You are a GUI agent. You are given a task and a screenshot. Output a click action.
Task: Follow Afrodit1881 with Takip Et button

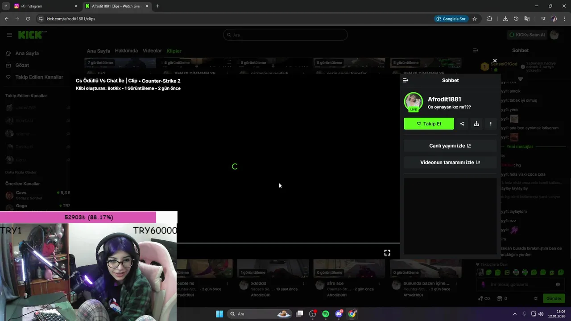point(429,124)
